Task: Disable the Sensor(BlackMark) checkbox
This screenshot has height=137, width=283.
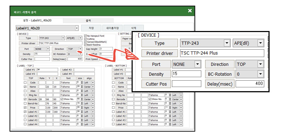Action: tap(86, 42)
